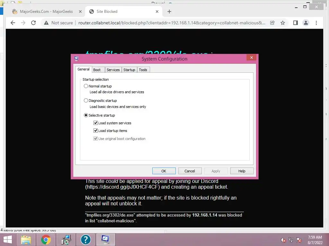Click the System Configuration taskbar icon
Screen dimensions: 329x246
coord(105,240)
